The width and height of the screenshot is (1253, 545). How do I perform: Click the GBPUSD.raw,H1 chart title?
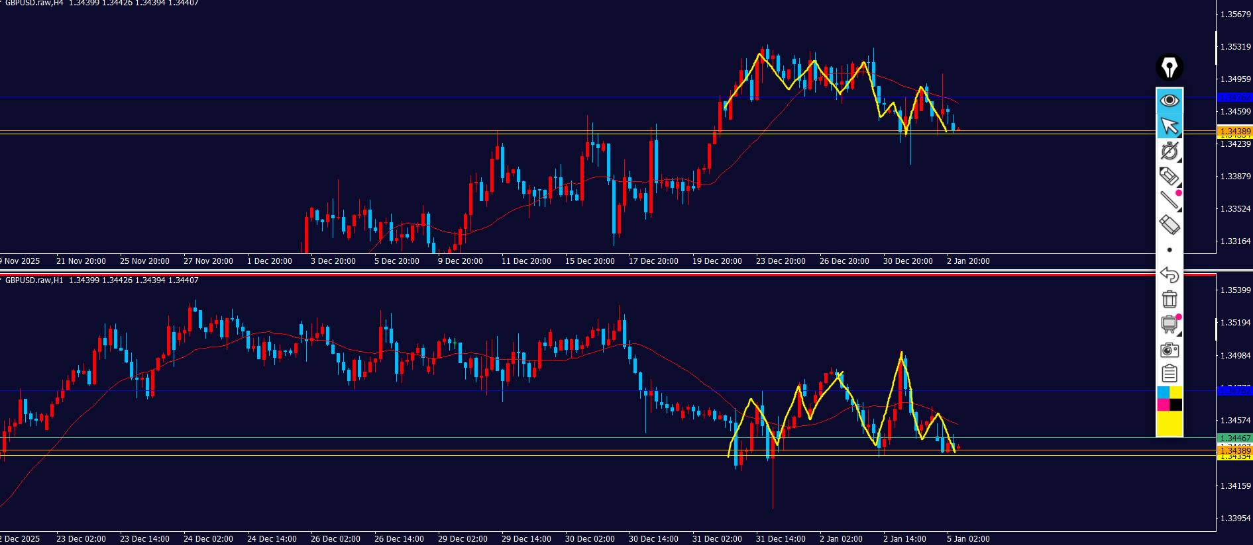[34, 280]
